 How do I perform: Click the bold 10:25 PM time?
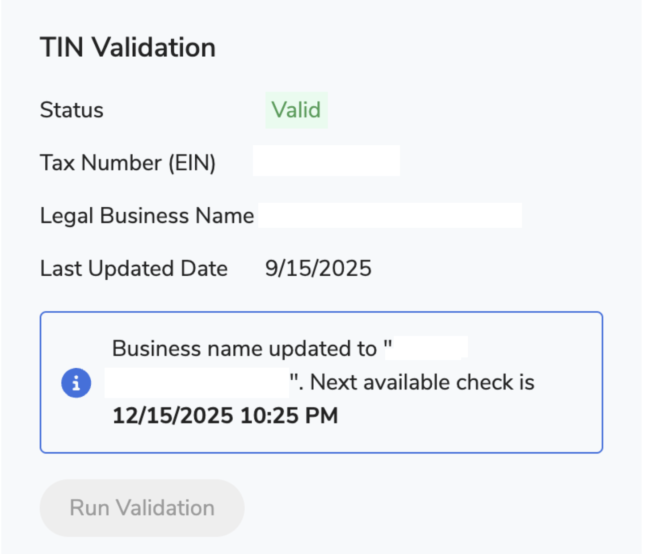289,416
